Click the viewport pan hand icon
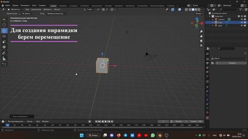The image size is (248, 139). click(201, 36)
